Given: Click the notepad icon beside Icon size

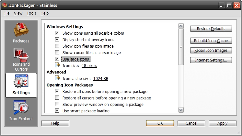Looking at the screenshot, I should [x=57, y=65].
